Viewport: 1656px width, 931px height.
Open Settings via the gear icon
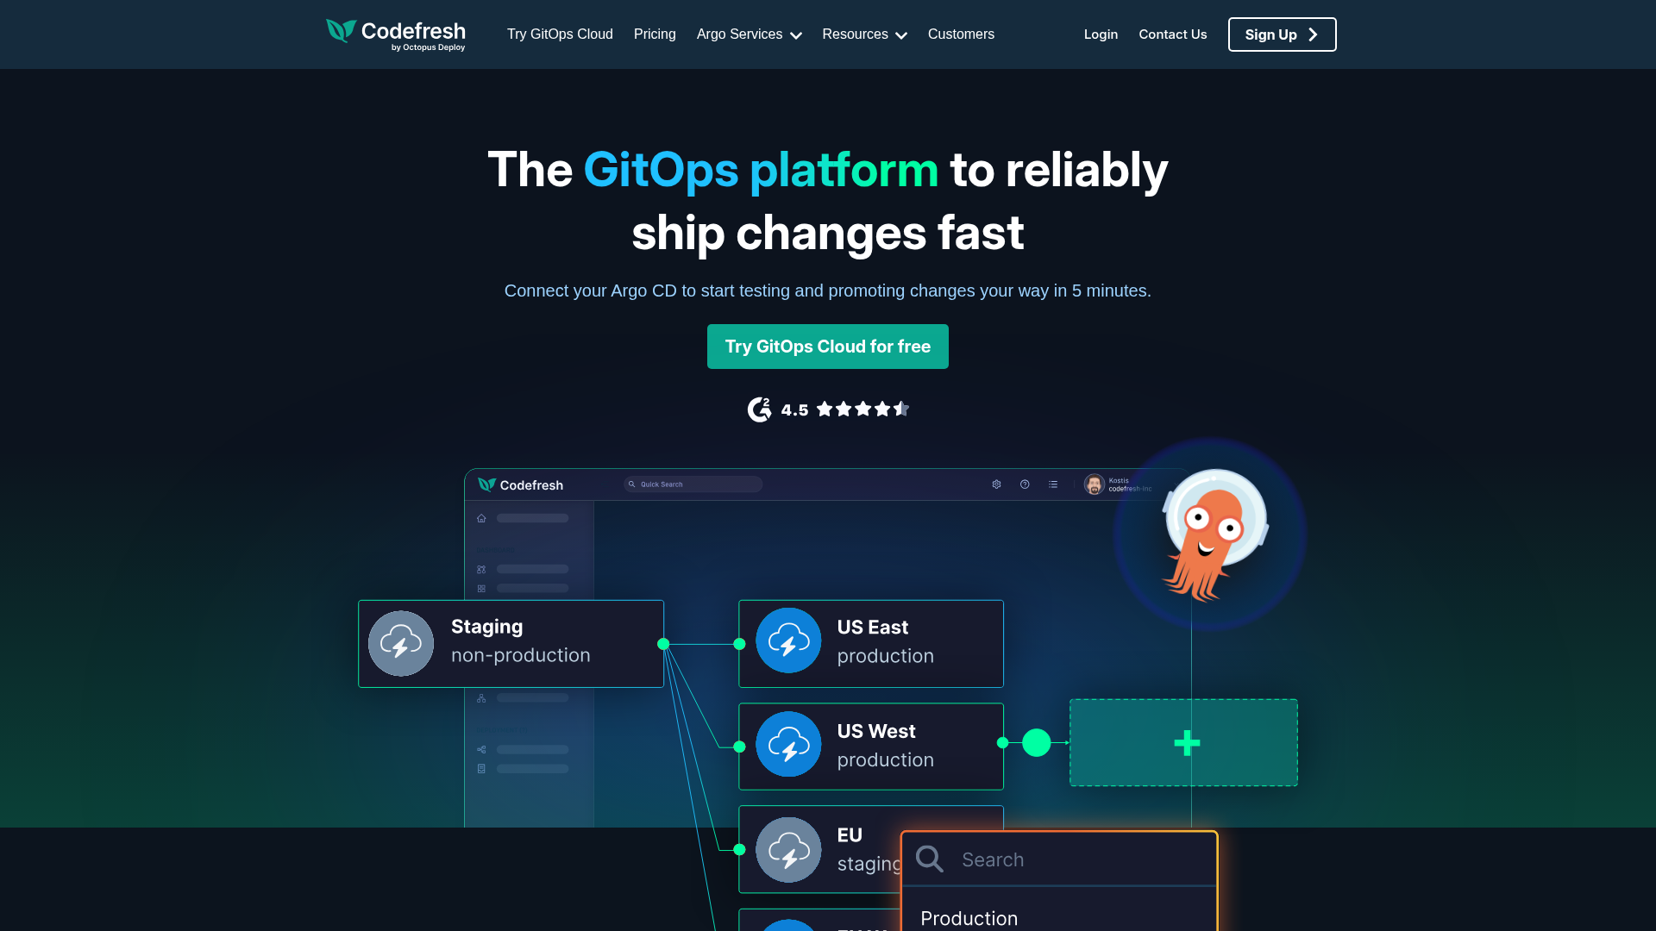(x=996, y=484)
